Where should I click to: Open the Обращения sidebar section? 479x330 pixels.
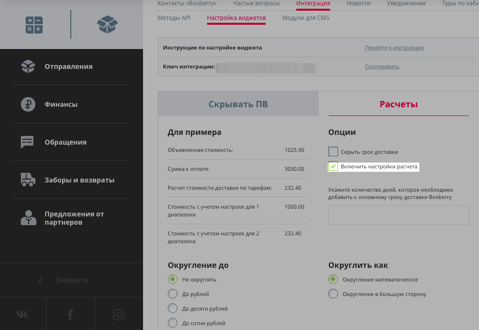[x=65, y=142]
